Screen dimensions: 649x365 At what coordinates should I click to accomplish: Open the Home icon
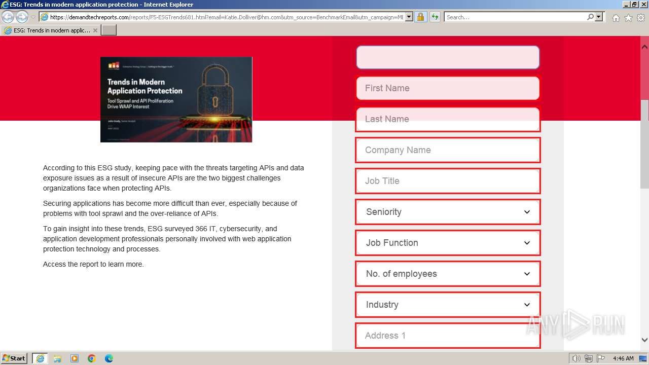point(616,18)
